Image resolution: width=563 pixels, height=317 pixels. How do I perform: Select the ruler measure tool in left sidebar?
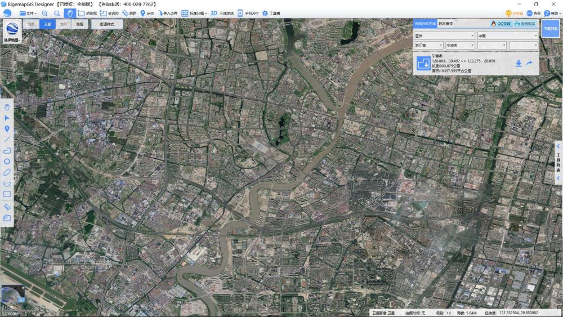[7, 207]
